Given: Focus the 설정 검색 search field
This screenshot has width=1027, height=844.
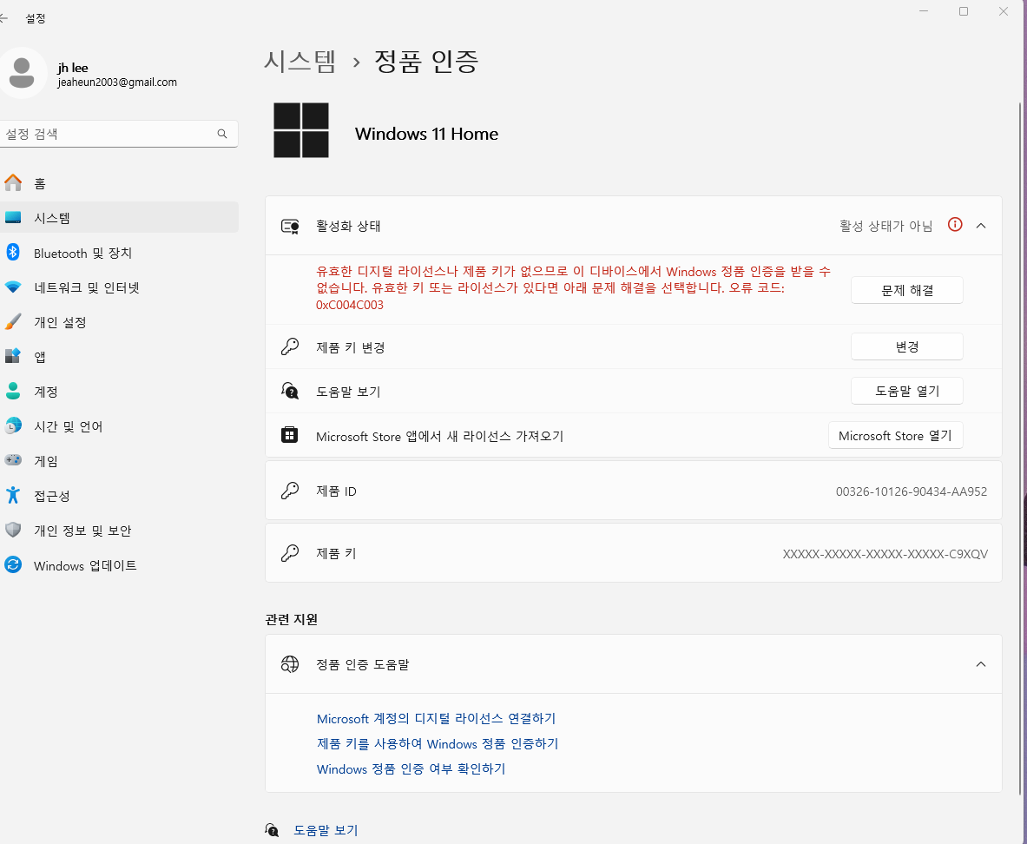Looking at the screenshot, I should (118, 134).
